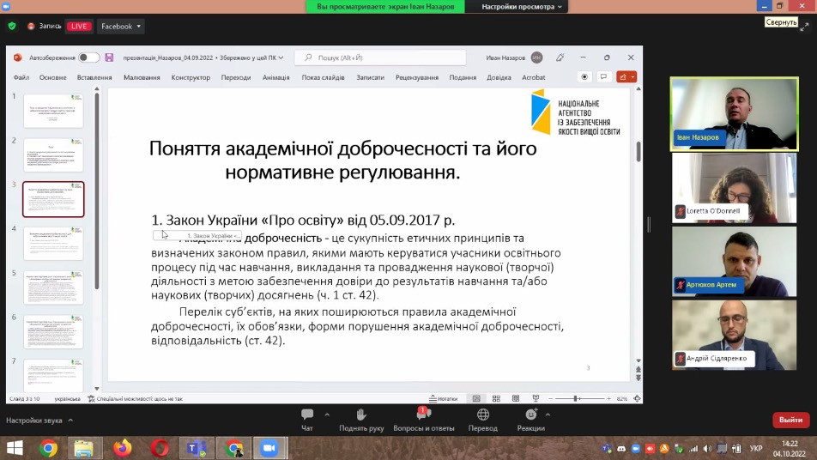
Task: Expand the Чат options caret
Action: 327,415
